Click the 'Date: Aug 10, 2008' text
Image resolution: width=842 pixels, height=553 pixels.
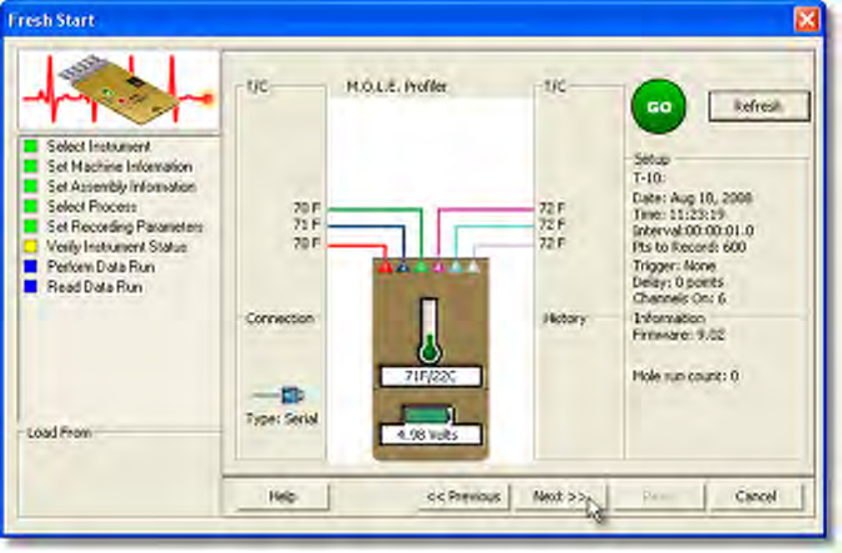point(693,199)
